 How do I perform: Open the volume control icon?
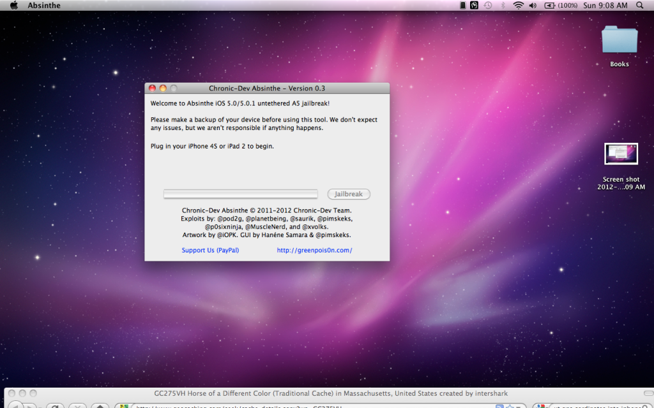533,5
